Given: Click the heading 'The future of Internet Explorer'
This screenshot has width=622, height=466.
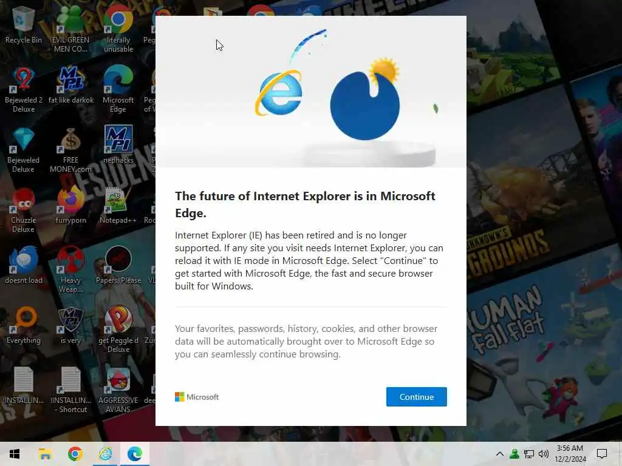Looking at the screenshot, I should 305,204.
